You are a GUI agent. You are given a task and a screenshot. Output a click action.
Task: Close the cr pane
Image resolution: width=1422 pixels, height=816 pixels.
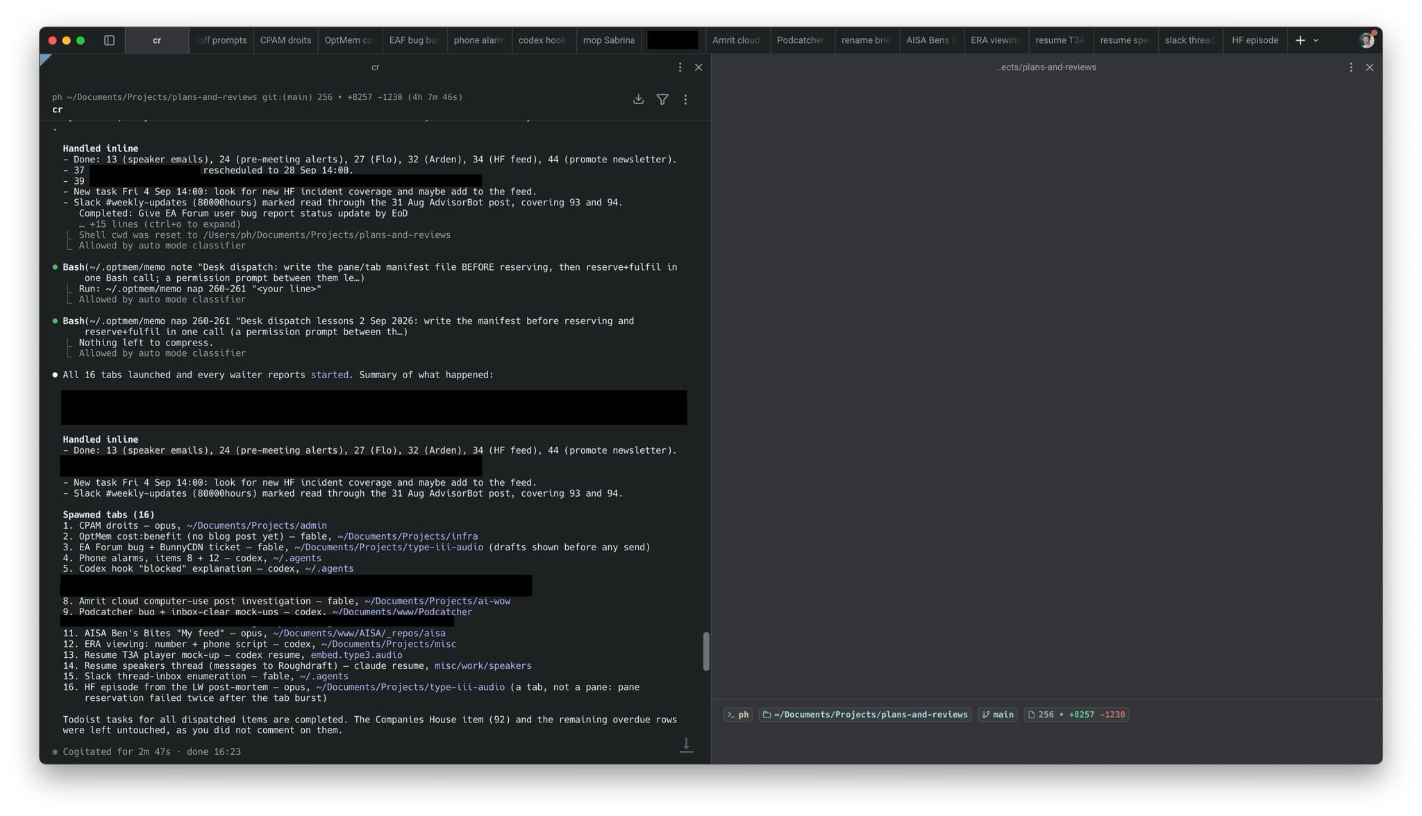point(699,67)
